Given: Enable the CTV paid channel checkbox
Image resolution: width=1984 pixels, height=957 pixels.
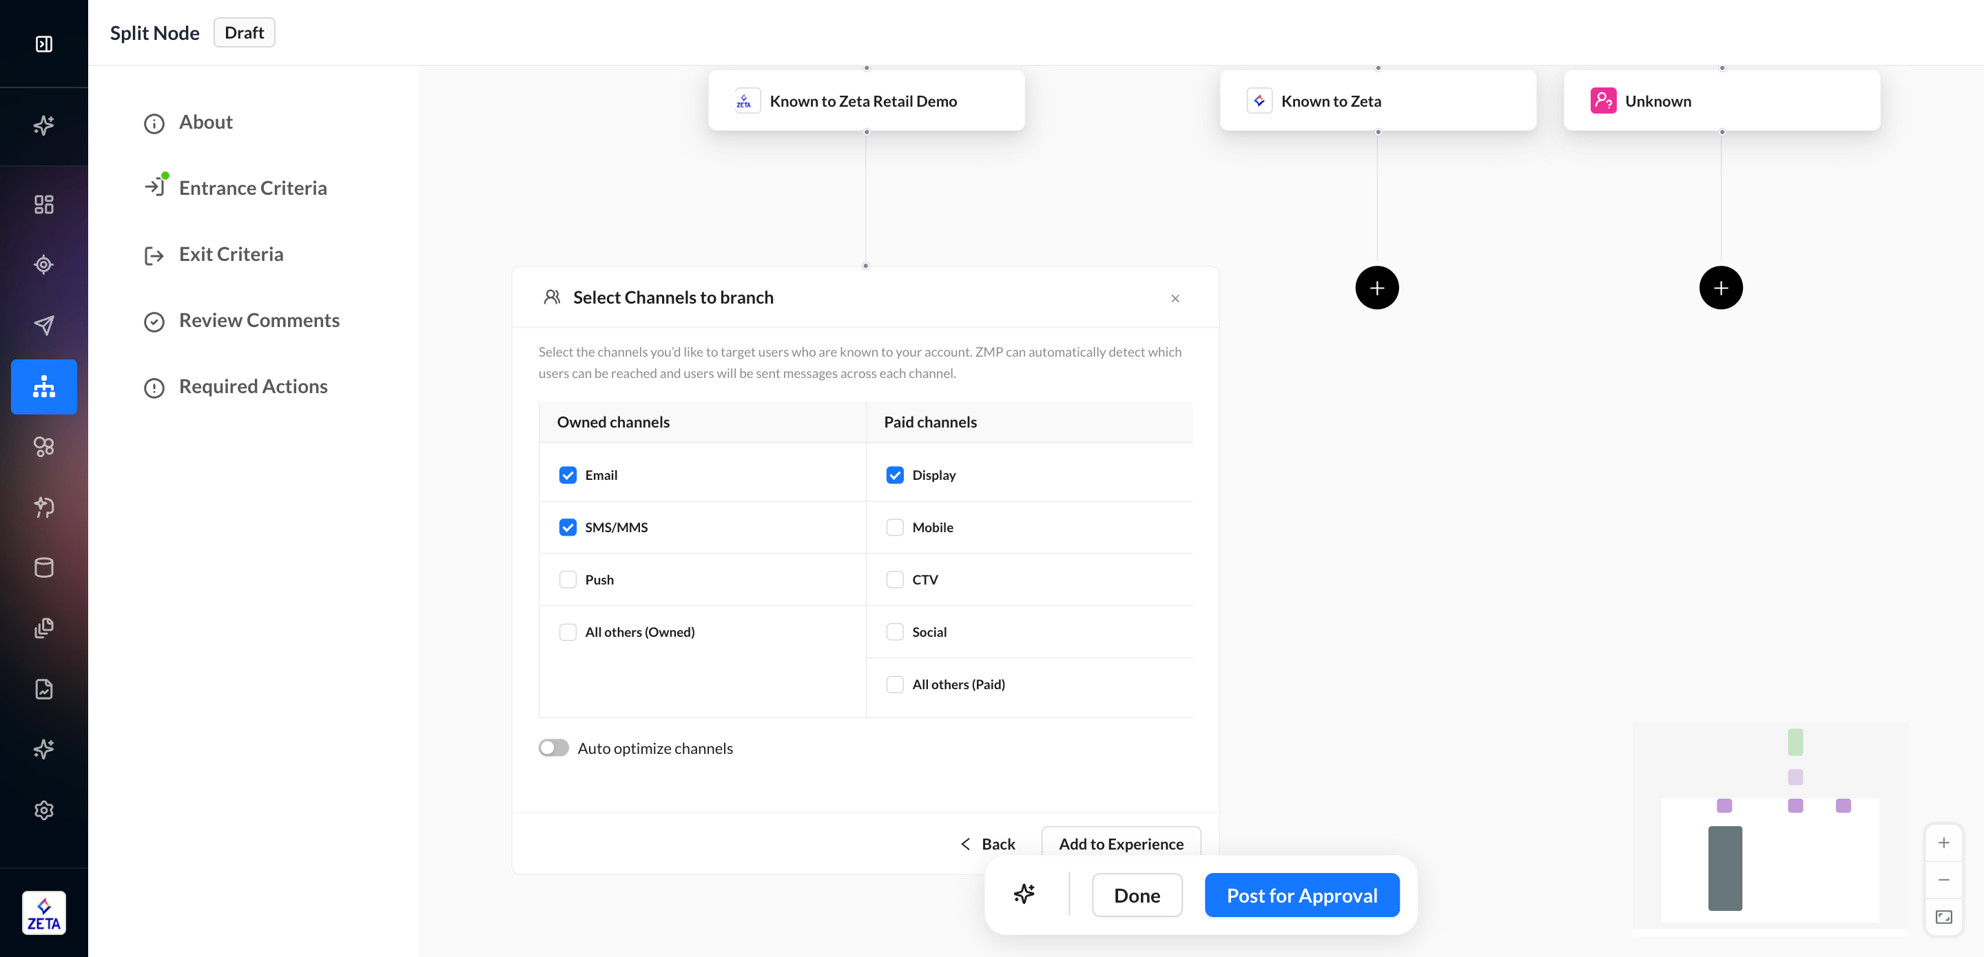Looking at the screenshot, I should (x=894, y=580).
